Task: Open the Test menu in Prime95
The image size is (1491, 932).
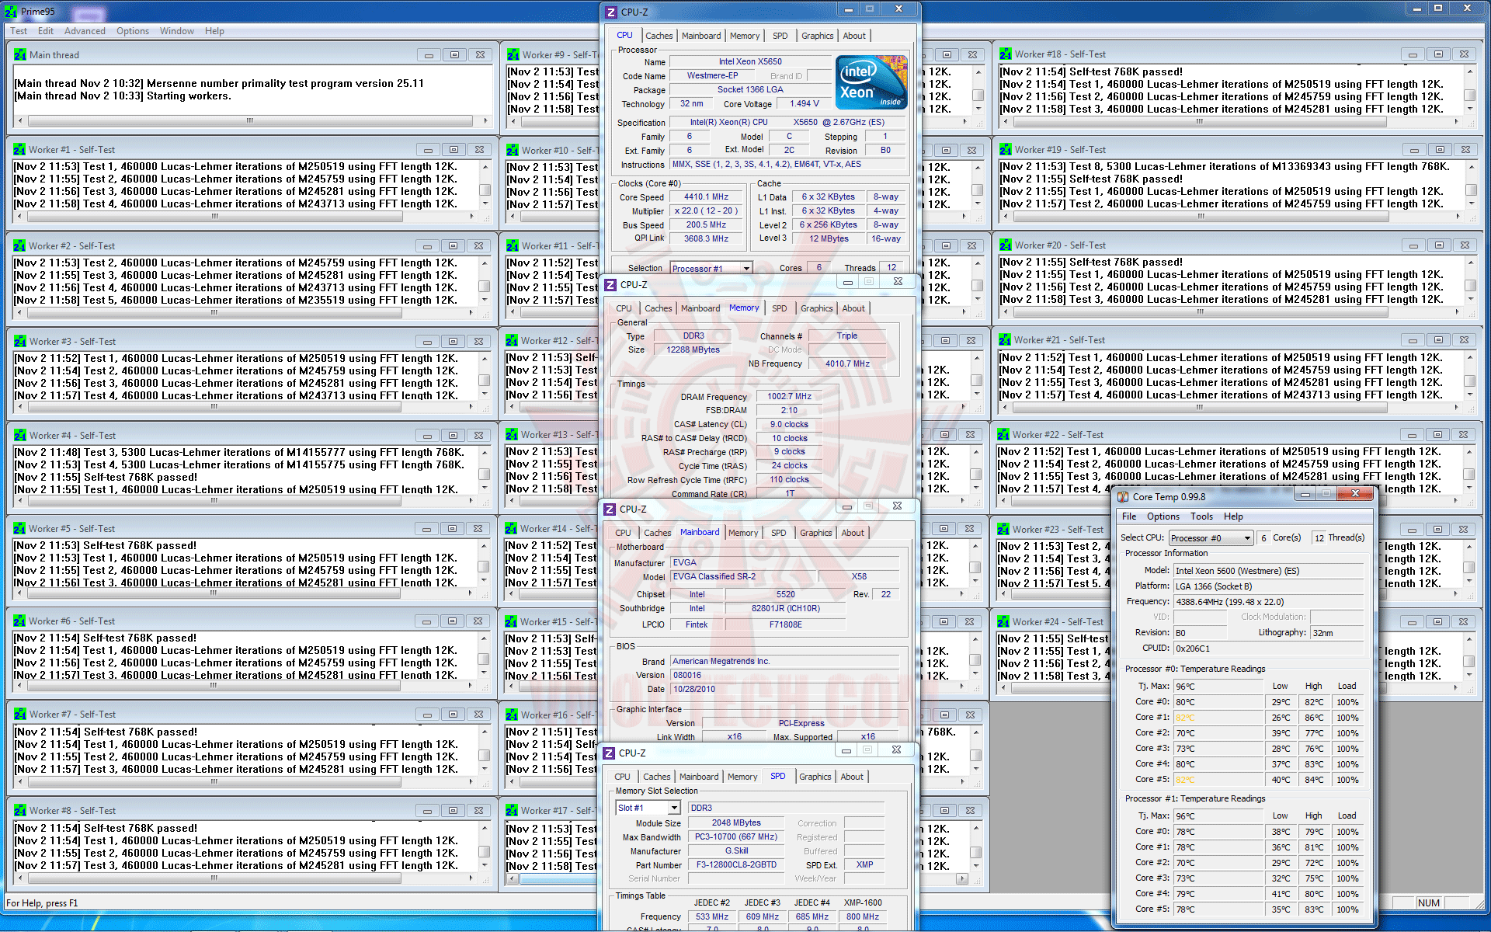Action: (19, 31)
